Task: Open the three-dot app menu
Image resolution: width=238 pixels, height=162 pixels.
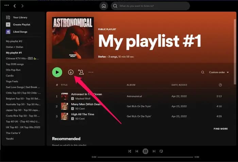Action: 7,5
